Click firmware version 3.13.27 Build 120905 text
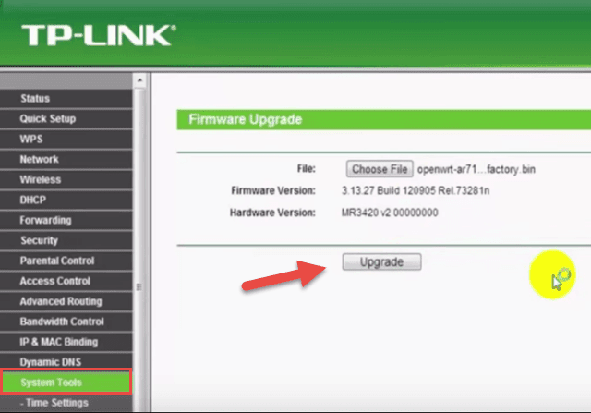Viewport: 591px width, 413px height. point(416,191)
